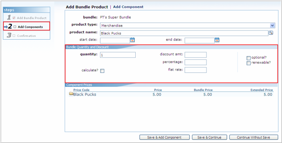This screenshot has height=143, width=282.
Task: Click the Component Prices section header
Action: [79, 85]
